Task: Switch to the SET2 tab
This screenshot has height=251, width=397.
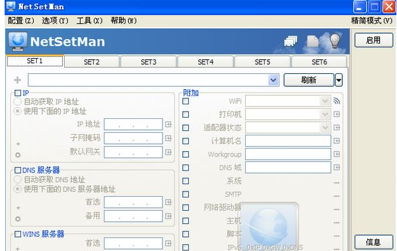Action: pos(92,62)
